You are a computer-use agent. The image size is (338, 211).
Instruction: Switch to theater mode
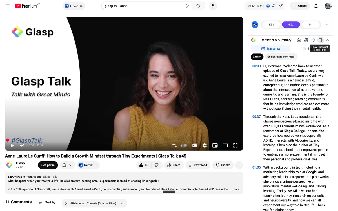coord(225,145)
